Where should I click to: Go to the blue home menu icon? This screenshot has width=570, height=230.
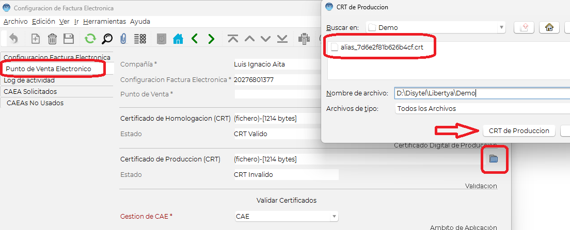[178, 39]
